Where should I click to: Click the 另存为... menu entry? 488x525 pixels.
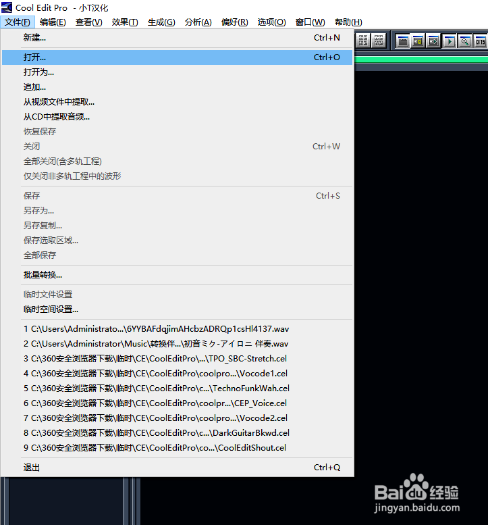[x=178, y=211]
